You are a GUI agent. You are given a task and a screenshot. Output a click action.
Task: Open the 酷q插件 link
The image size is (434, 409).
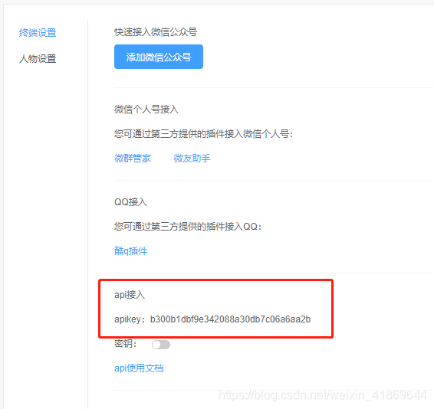(x=130, y=250)
